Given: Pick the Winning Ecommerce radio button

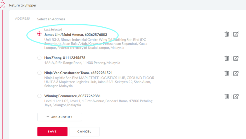Looking at the screenshot, I should click(x=39, y=96).
